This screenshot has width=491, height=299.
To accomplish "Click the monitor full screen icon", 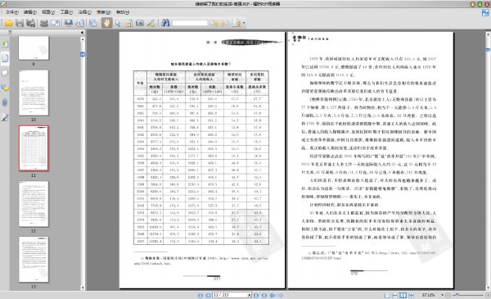I will click(x=69, y=23).
